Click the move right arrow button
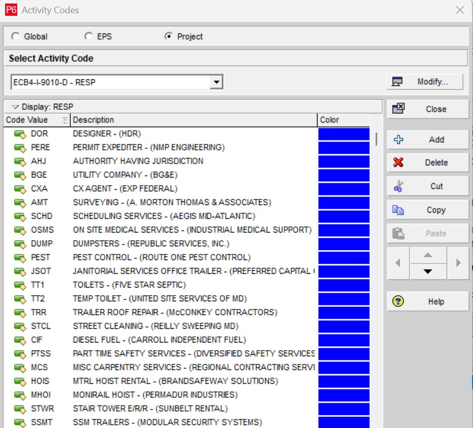The width and height of the screenshot is (473, 428). pyautogui.click(x=458, y=263)
